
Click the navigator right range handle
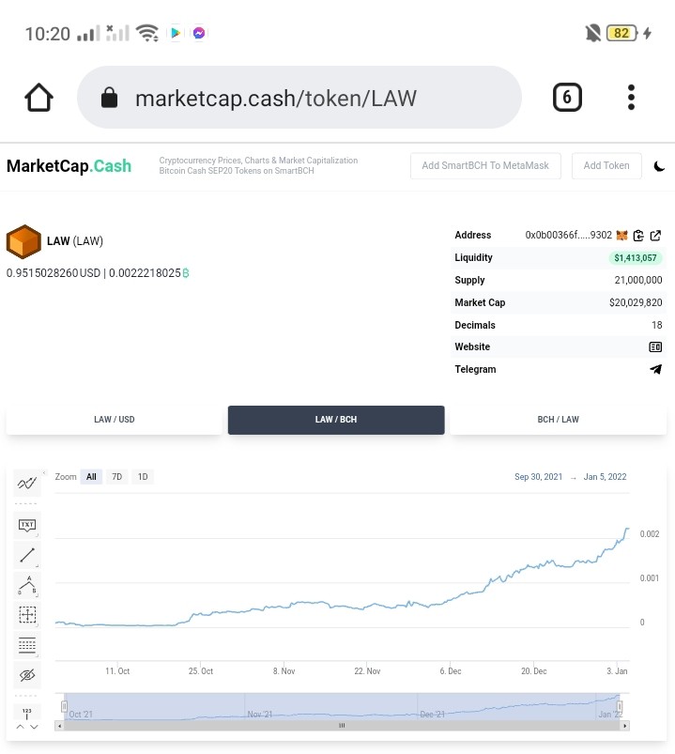pos(620,706)
